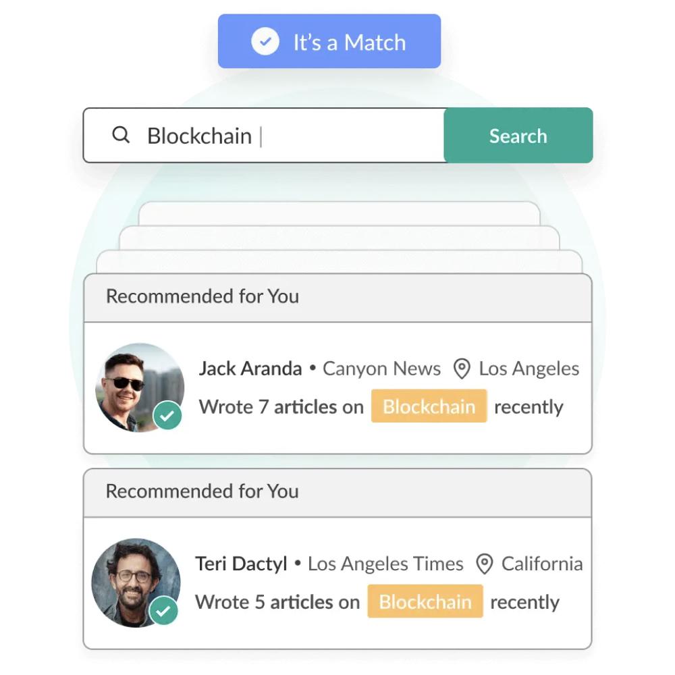
Task: Click the location pin beside Los Angeles
Action: point(462,369)
